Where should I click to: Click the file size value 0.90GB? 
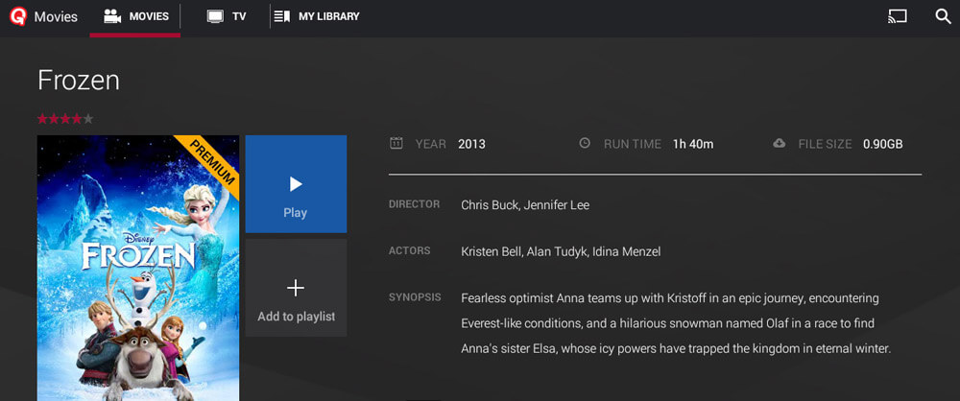click(882, 145)
